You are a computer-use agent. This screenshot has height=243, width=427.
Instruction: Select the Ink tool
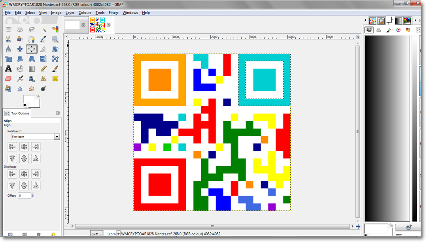tap(32, 79)
